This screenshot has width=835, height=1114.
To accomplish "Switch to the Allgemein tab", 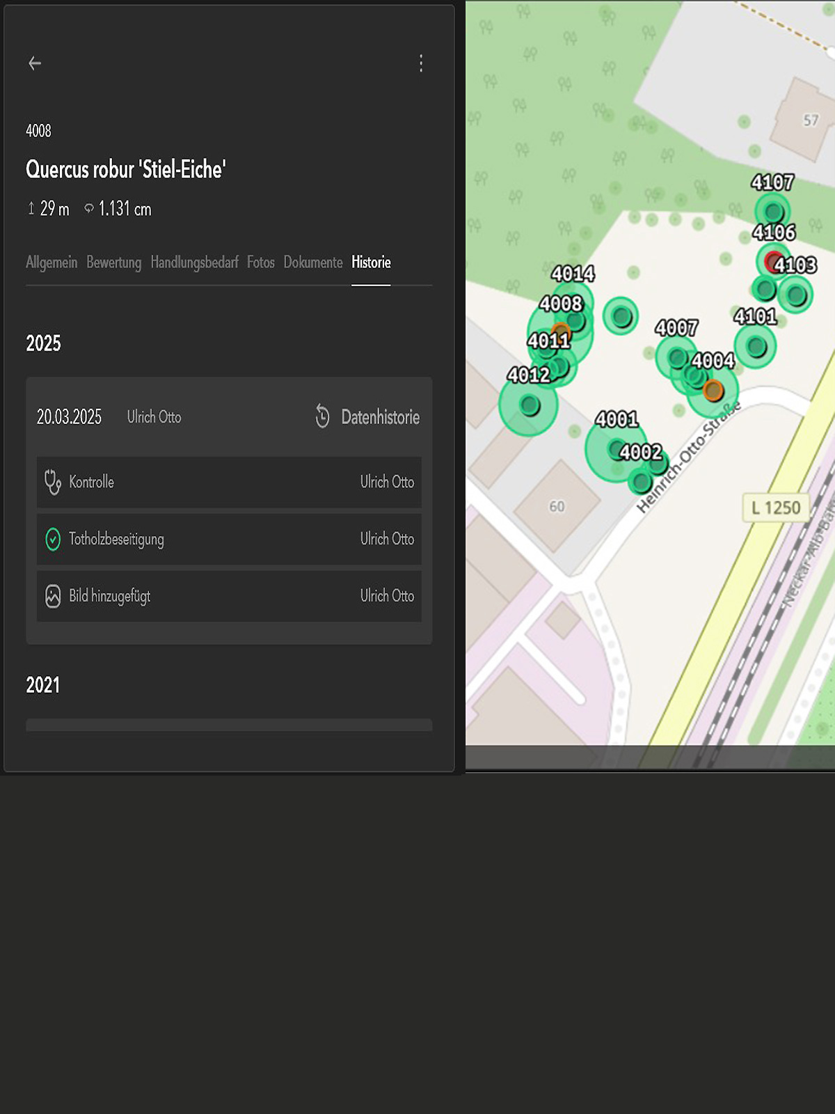I will [51, 262].
